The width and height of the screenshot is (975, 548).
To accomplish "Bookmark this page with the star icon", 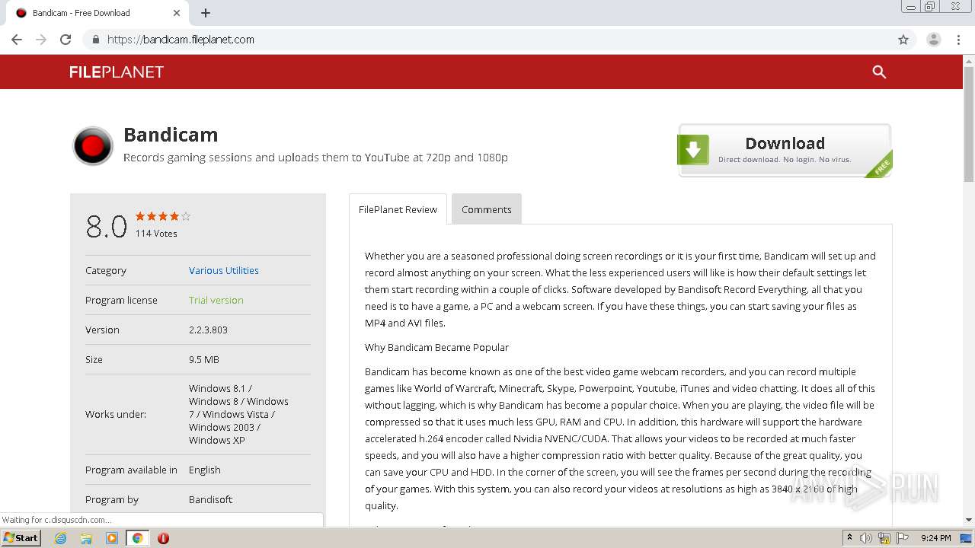I will pos(903,40).
